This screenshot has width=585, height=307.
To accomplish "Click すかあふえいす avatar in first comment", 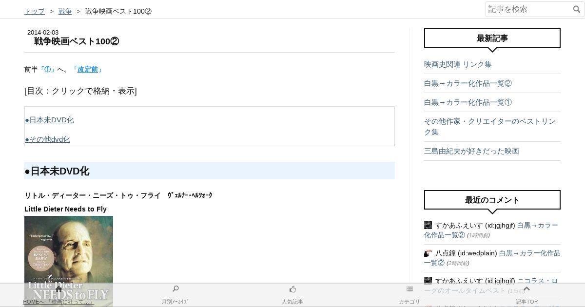I will point(428,225).
